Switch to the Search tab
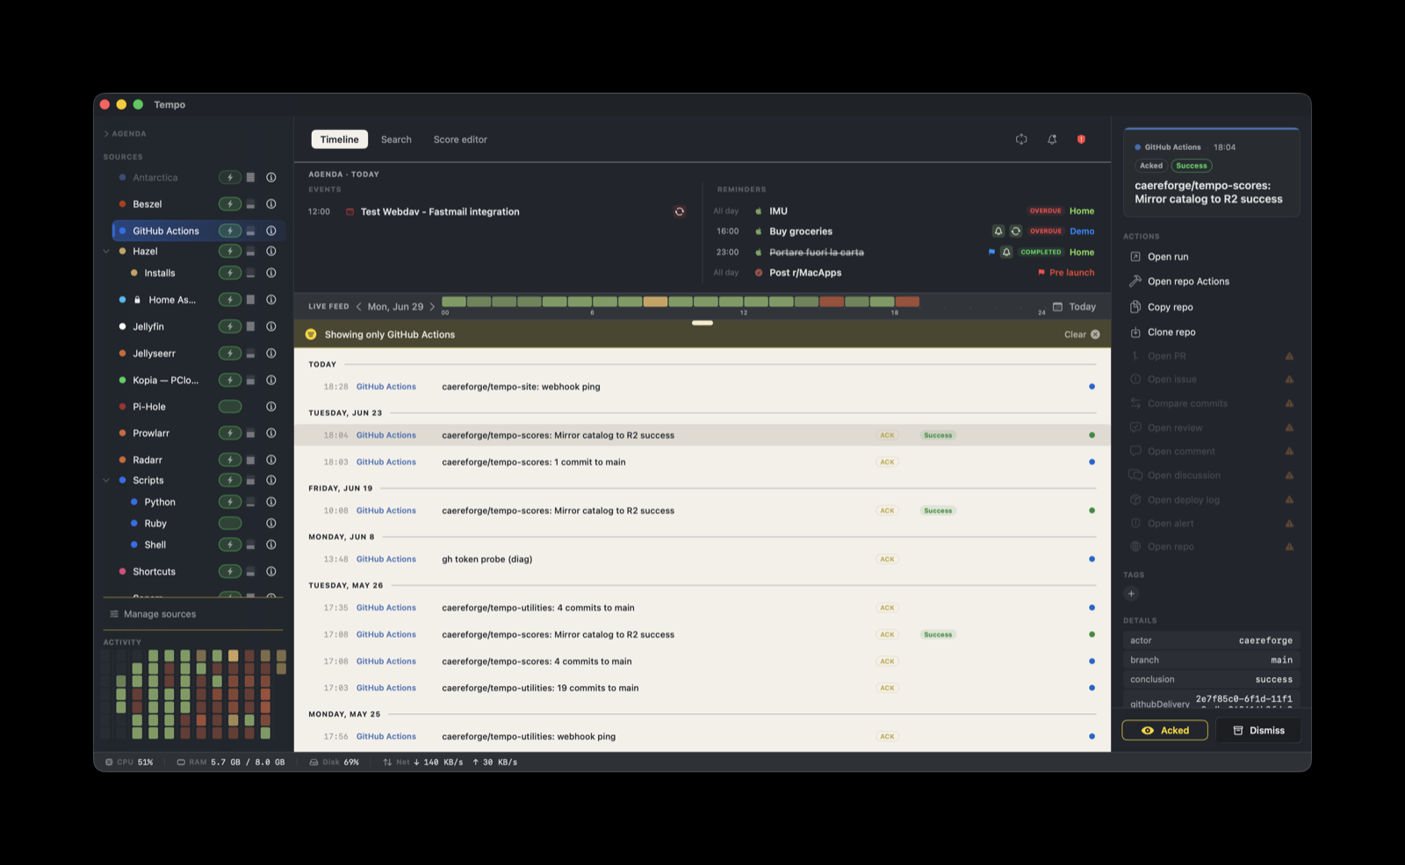The width and height of the screenshot is (1405, 865). 396,139
